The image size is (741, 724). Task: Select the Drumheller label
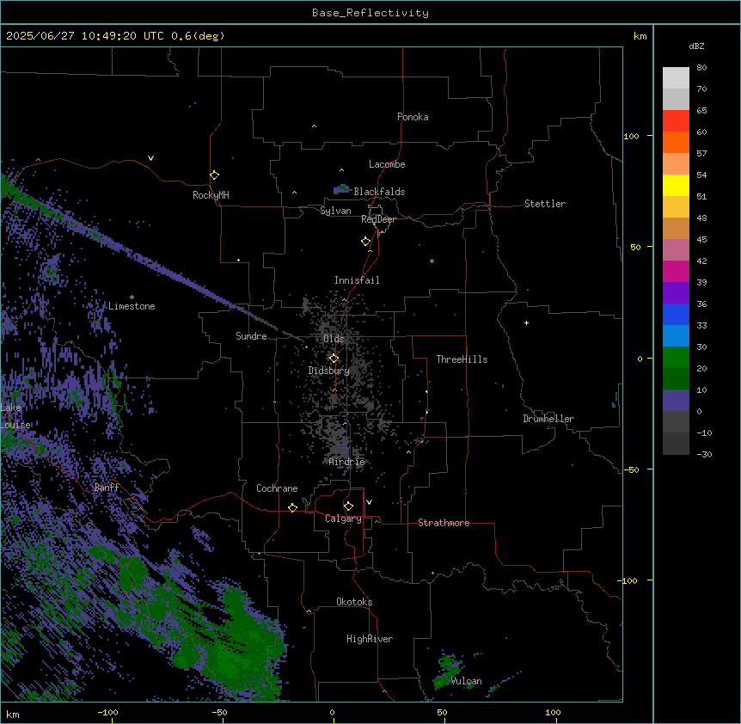(548, 419)
